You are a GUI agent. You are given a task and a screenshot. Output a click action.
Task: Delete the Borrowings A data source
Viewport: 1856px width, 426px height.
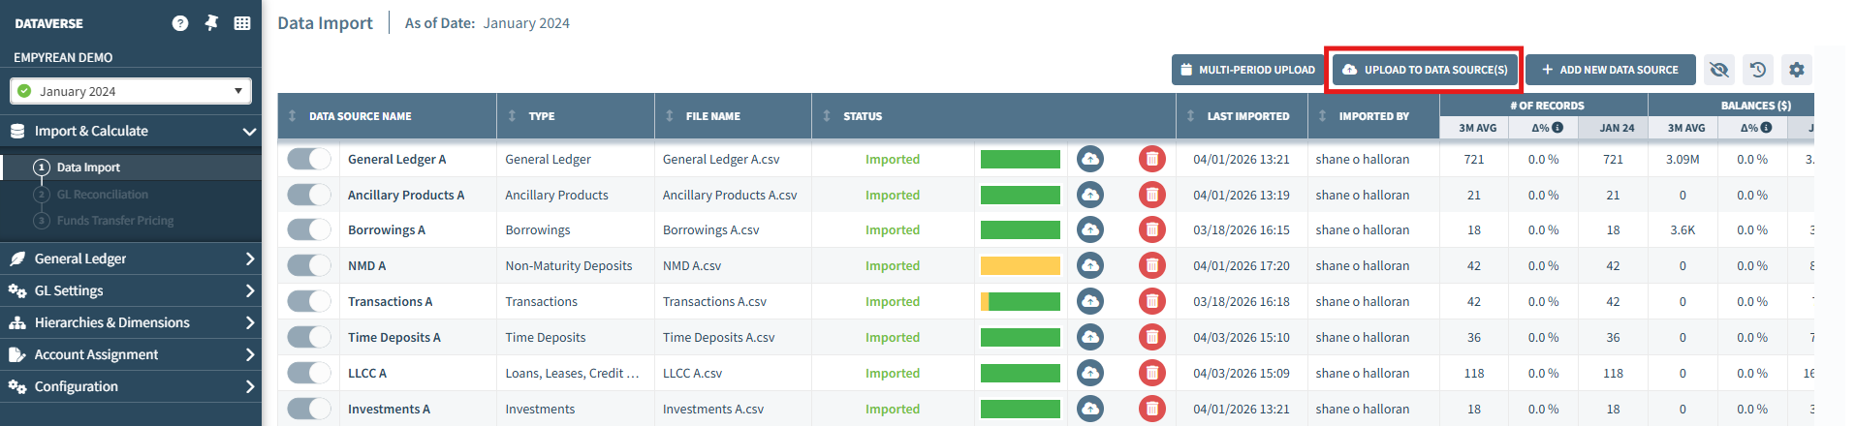click(1152, 229)
